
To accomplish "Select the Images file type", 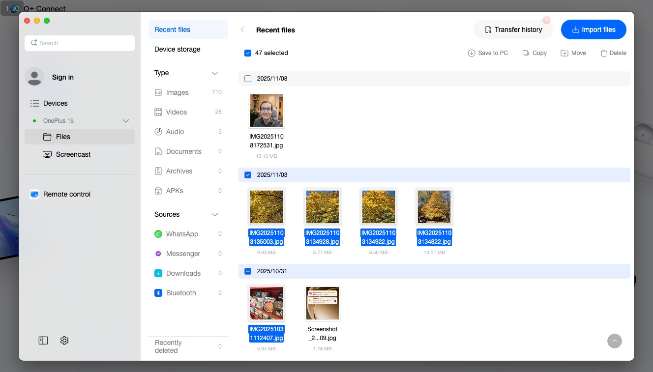I will click(x=177, y=92).
